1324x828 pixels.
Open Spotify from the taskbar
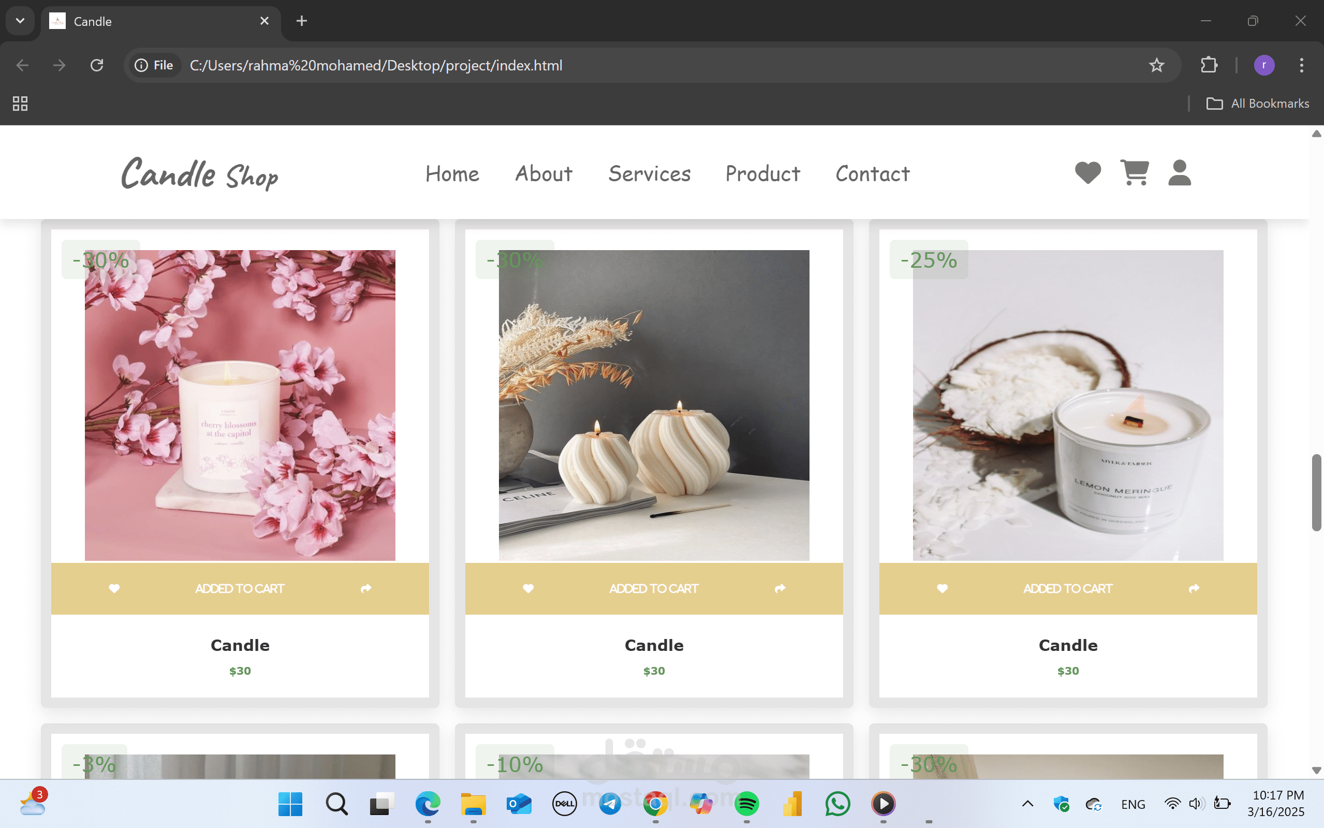point(746,804)
